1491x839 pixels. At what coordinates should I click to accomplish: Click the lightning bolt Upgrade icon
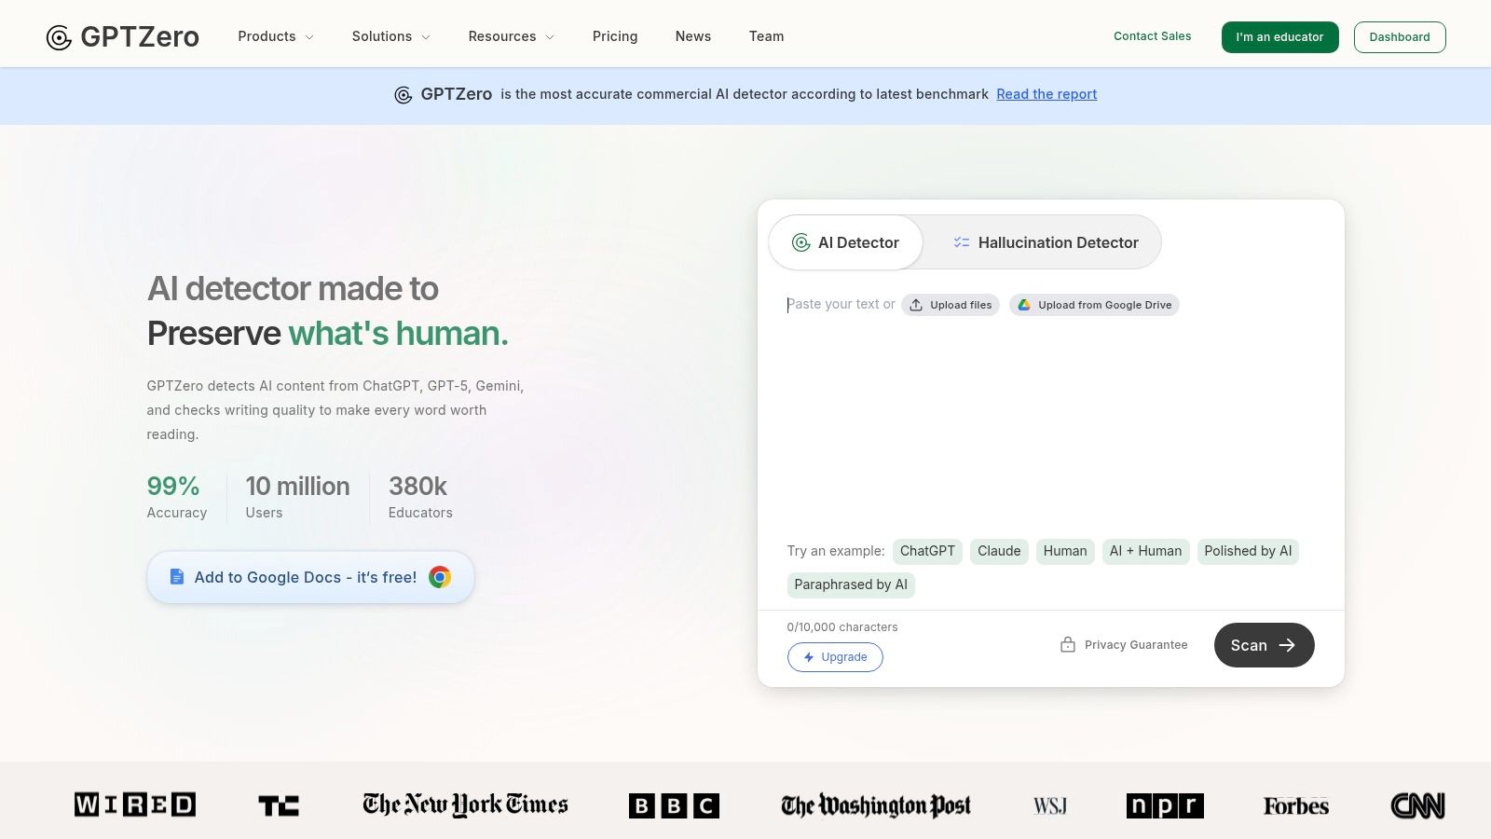coord(809,657)
